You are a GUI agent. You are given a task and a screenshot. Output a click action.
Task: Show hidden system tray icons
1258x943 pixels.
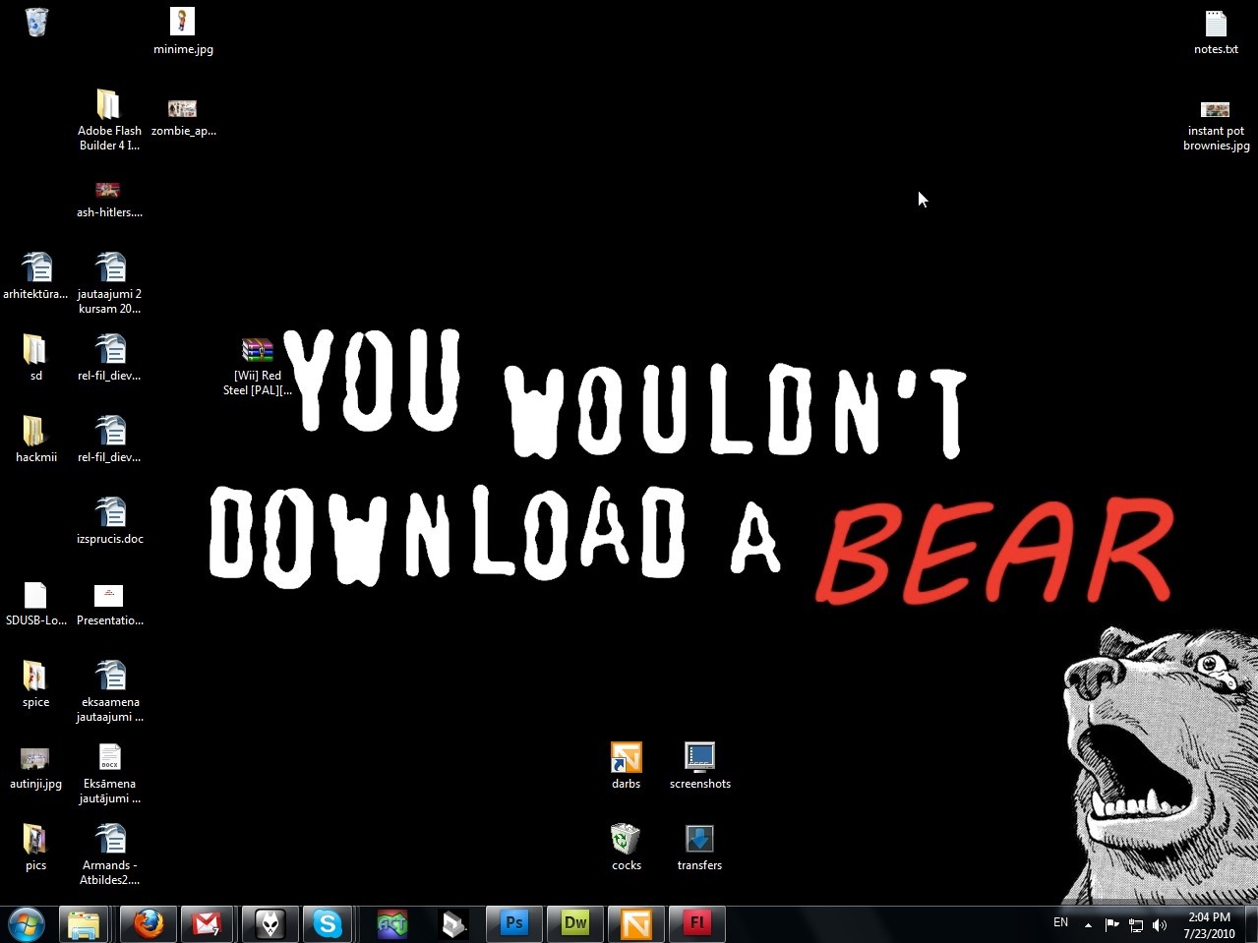coord(1088,924)
